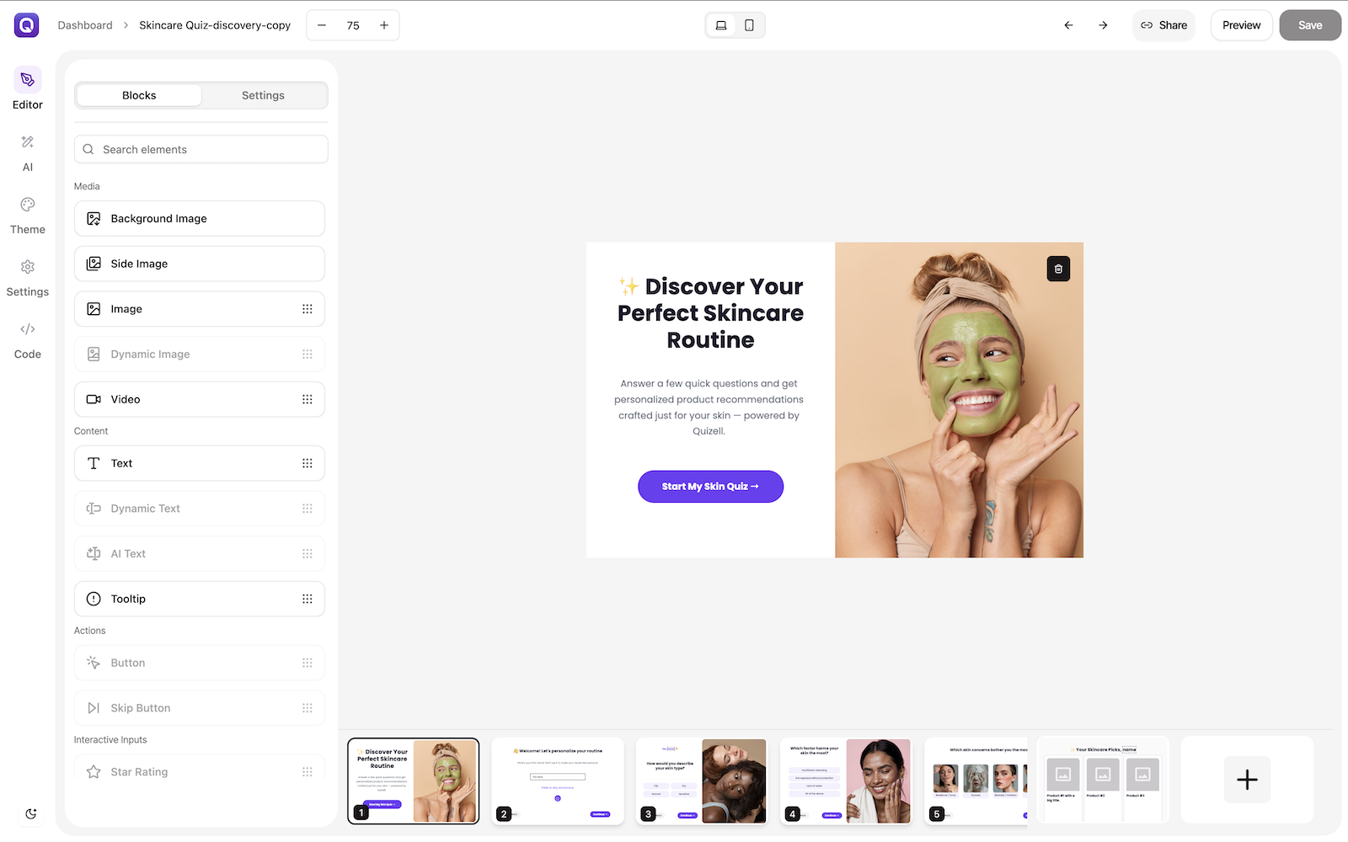Image resolution: width=1348 pixels, height=842 pixels.
Task: Add a new slide with plus
Action: 1247,780
